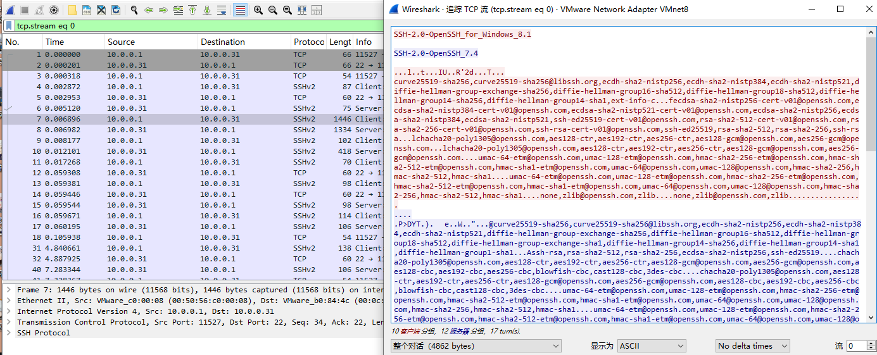
Task: Click the Follow TCP Stream vertical scrollbar
Action: [871, 175]
